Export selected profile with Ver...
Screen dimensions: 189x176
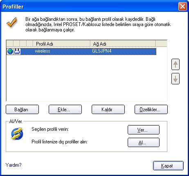144,130
